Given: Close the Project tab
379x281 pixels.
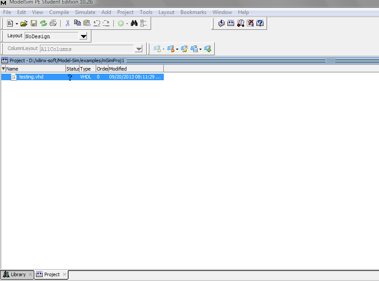Looking at the screenshot, I should pos(64,274).
